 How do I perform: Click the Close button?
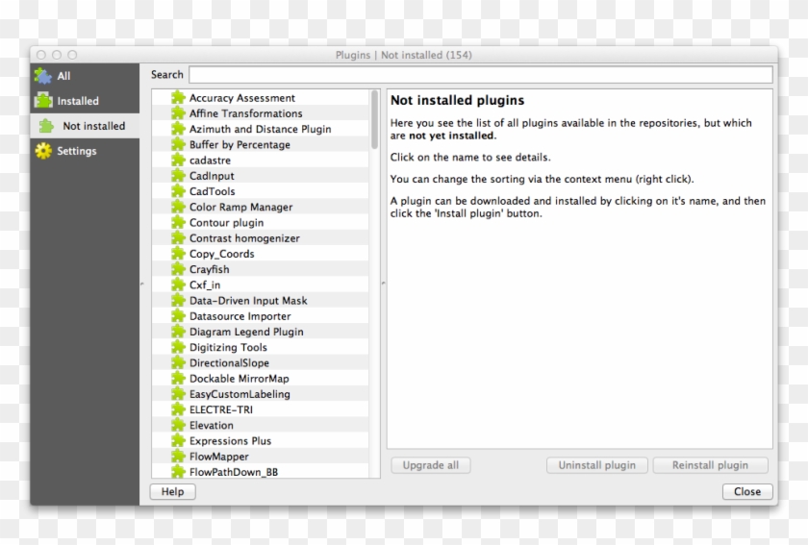click(747, 491)
